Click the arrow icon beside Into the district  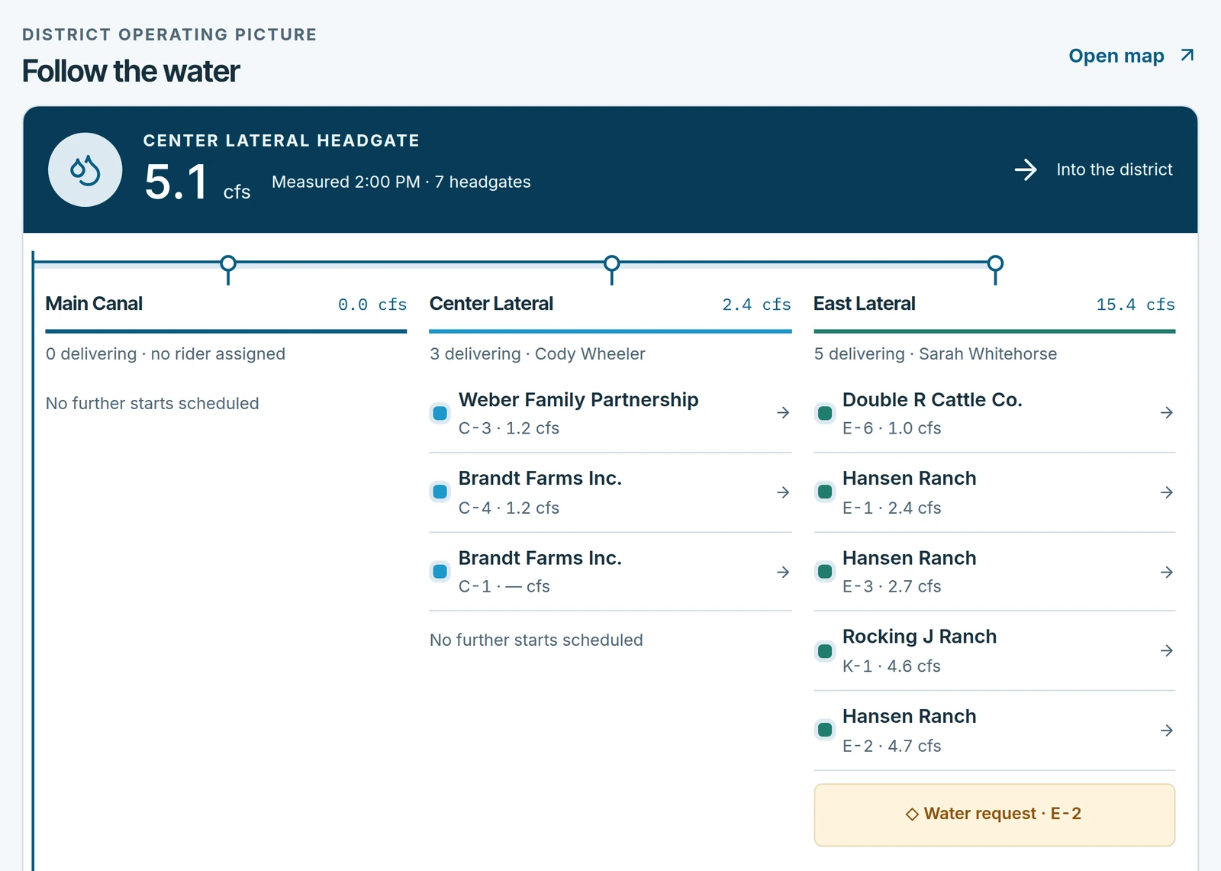click(1026, 169)
